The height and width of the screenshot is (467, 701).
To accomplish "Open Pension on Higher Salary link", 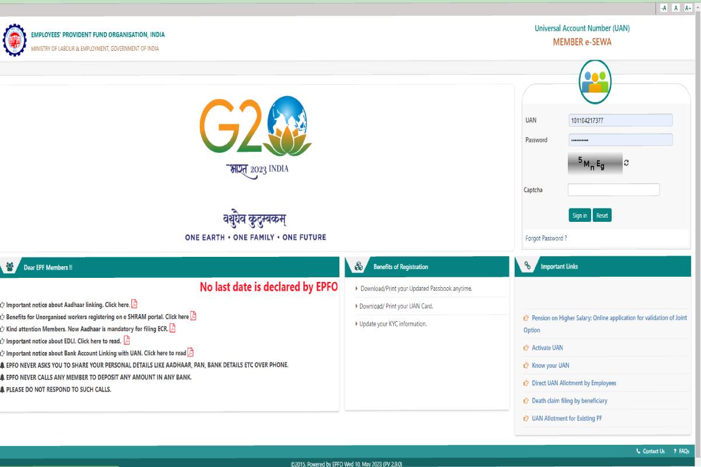I will (605, 324).
